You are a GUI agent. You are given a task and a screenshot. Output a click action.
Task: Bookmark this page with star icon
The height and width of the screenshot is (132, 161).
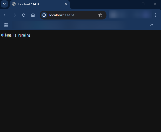point(100,15)
